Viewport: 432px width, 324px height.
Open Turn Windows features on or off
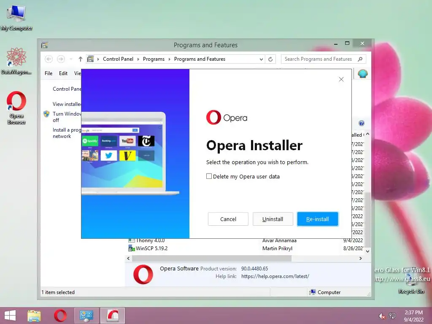[67, 117]
